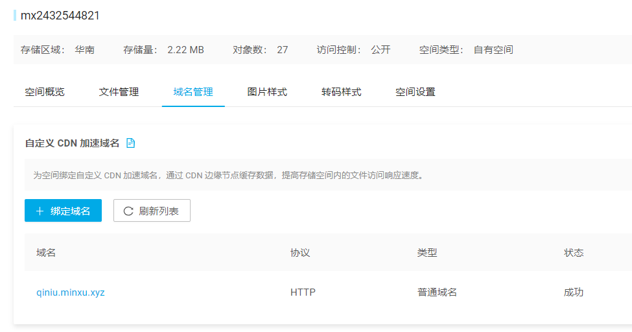Click the HTTP protocol cell
Viewport: 632px width, 332px height.
coord(303,292)
